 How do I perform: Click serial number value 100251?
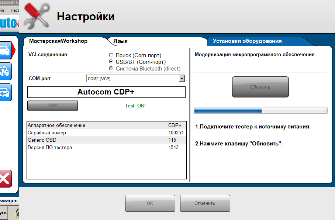click(x=176, y=133)
